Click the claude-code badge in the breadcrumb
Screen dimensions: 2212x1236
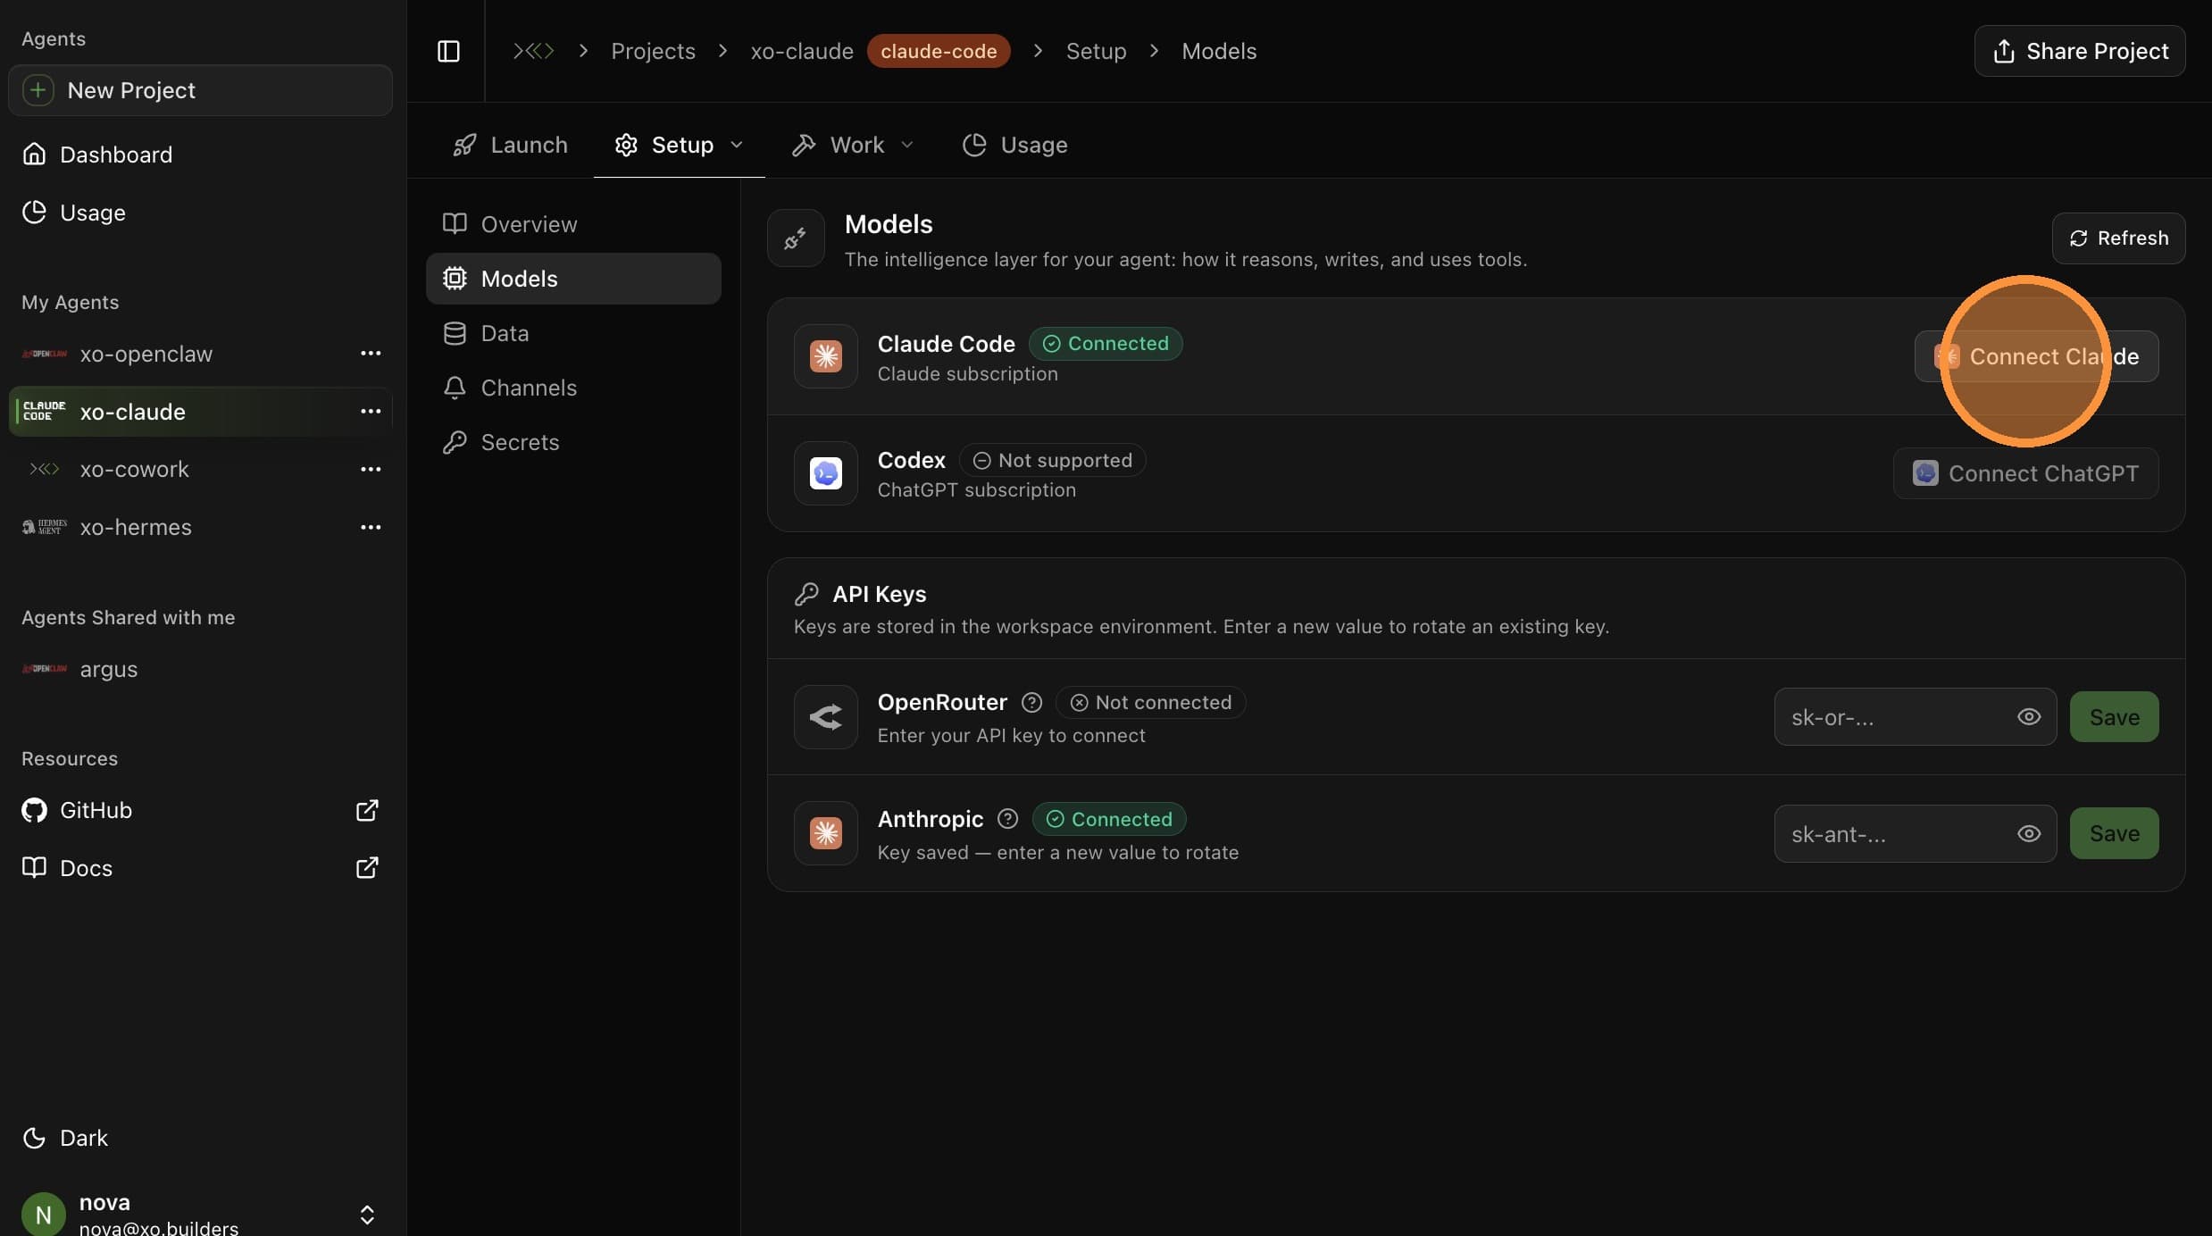pos(939,51)
